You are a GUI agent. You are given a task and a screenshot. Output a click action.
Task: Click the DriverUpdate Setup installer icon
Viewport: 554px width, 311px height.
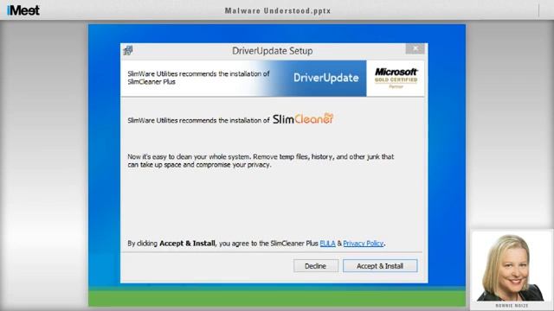tap(128, 51)
